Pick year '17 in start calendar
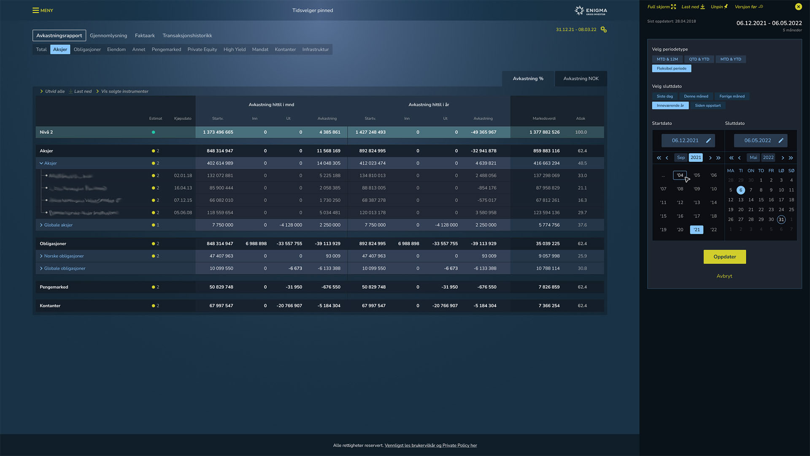 click(697, 216)
